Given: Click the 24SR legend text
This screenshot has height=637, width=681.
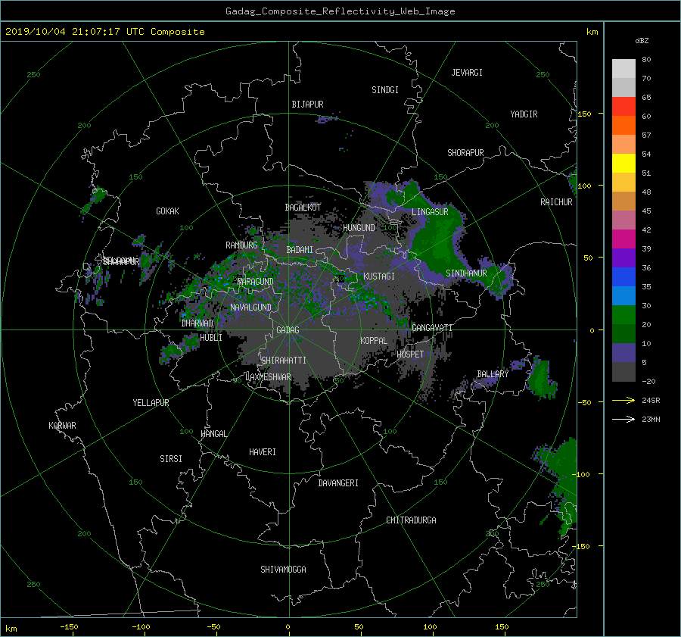Looking at the screenshot, I should (x=651, y=401).
